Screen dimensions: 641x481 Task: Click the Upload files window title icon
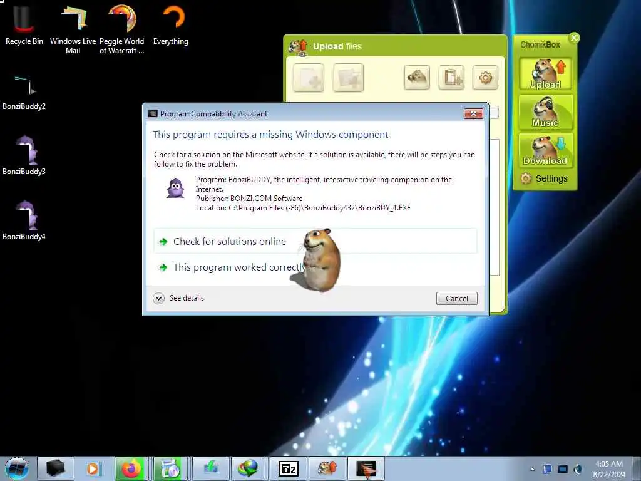[x=298, y=47]
